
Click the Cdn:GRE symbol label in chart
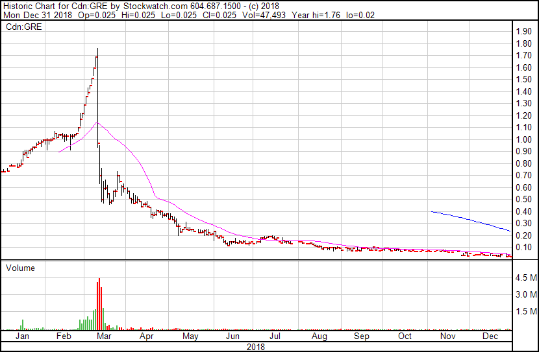point(24,27)
